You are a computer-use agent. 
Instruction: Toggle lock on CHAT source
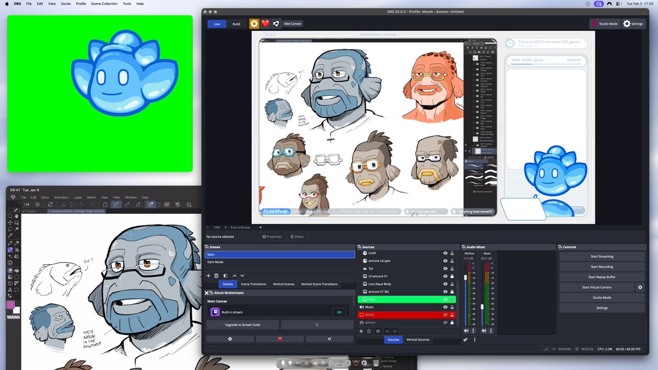pyautogui.click(x=452, y=253)
